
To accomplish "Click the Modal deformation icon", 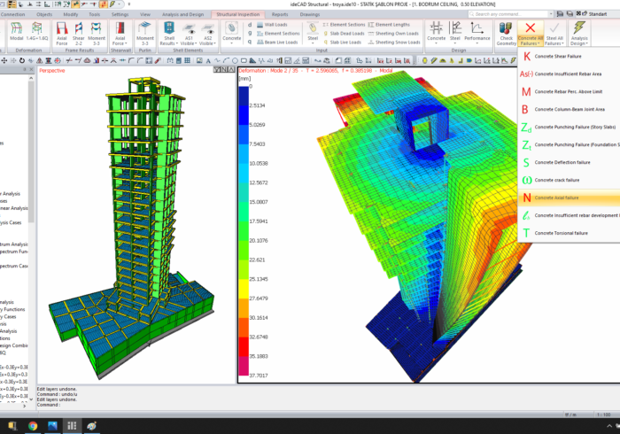I will 16,32.
